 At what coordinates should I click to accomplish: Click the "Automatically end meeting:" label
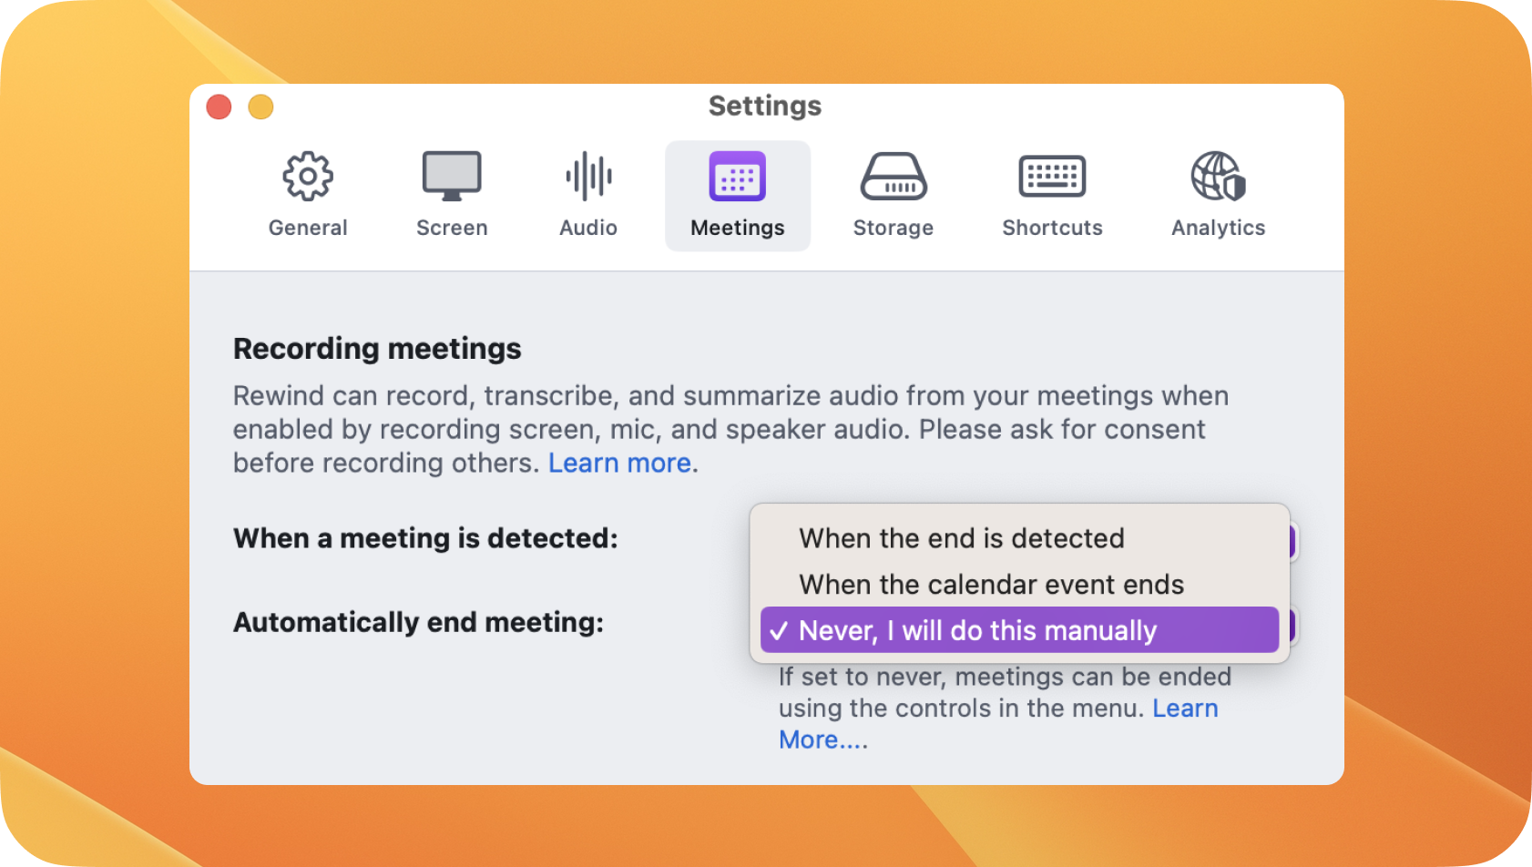coord(418,623)
